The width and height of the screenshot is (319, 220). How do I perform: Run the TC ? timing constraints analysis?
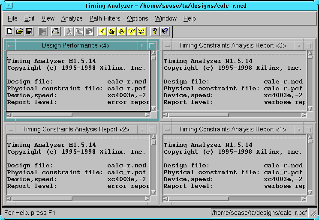pyautogui.click(x=102, y=31)
